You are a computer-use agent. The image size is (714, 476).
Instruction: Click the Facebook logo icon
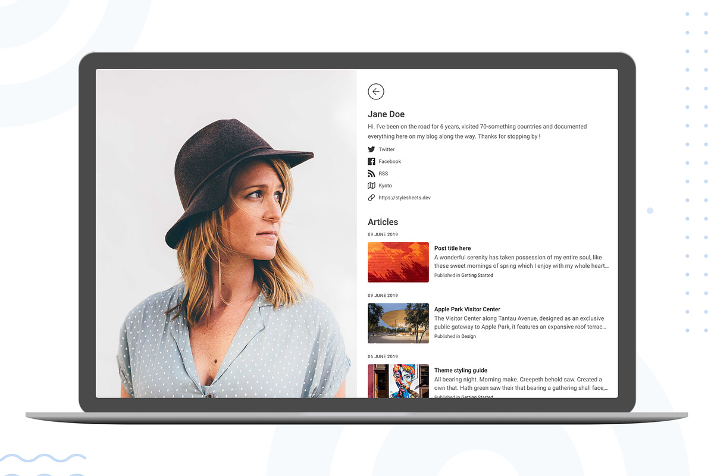pos(371,161)
